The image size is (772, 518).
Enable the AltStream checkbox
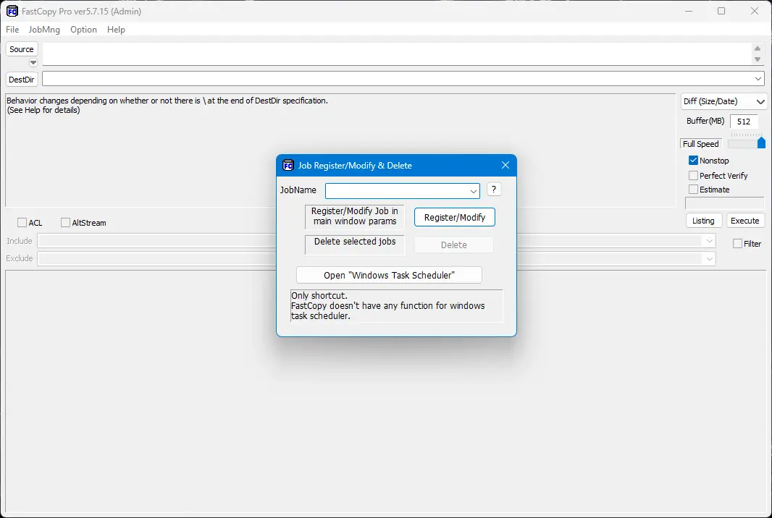[x=65, y=223]
